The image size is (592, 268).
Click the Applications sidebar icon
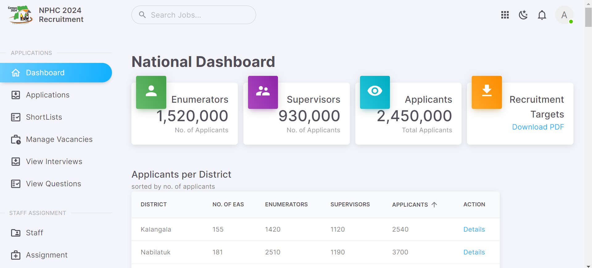[x=16, y=95]
